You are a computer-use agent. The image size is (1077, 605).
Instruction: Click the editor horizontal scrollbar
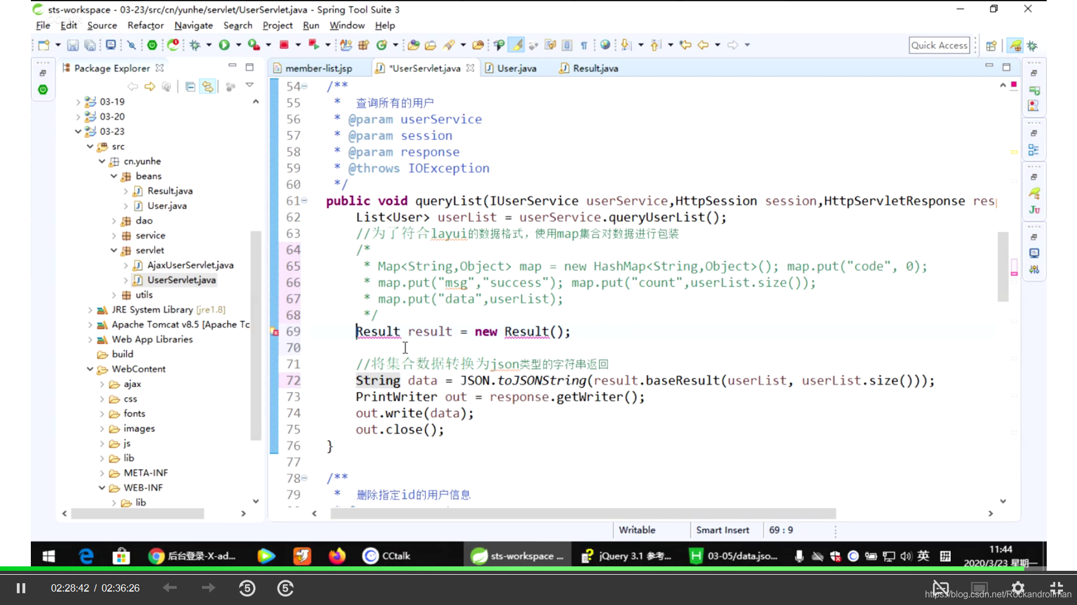[583, 514]
